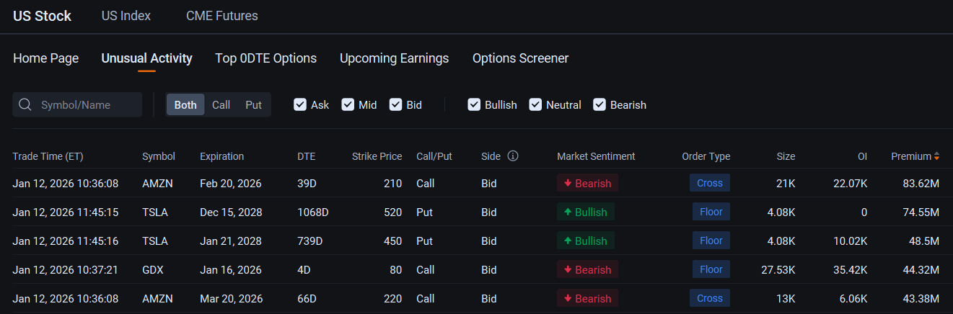Click the Bearish badge in first AMZN row
Viewport: 953px width, 314px height.
tap(587, 183)
